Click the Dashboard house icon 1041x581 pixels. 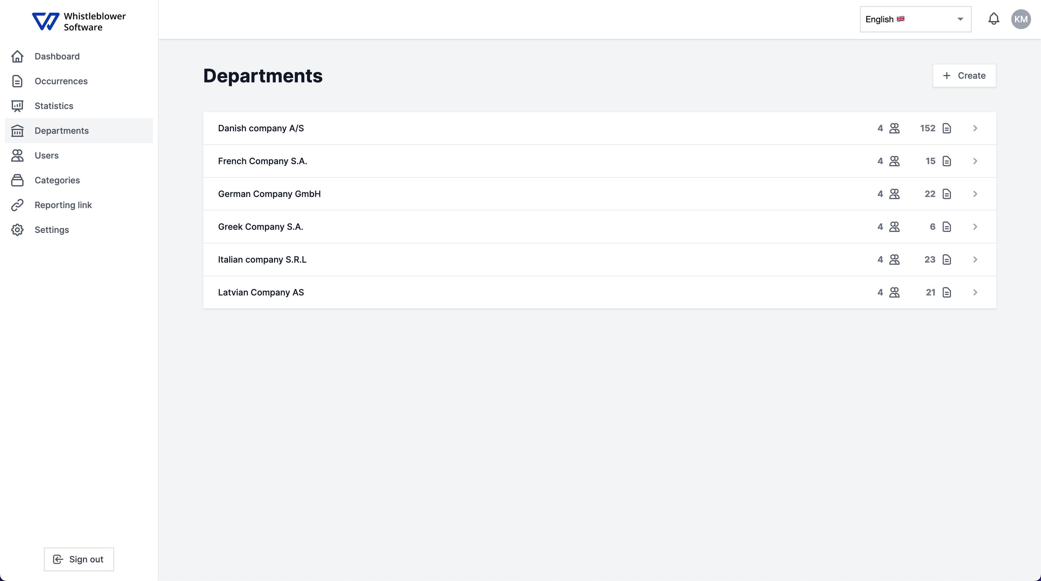[x=17, y=57]
